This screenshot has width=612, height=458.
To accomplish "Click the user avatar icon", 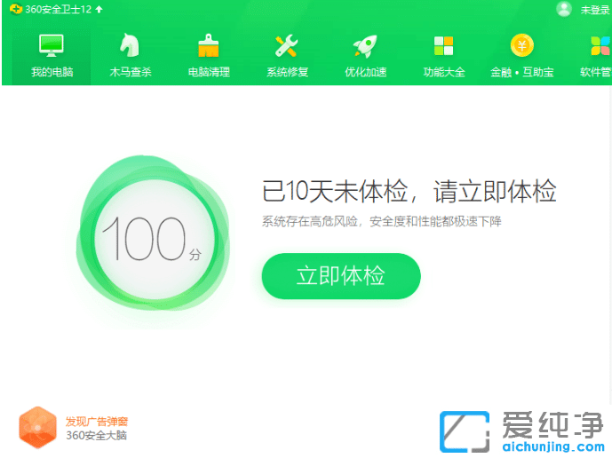I will 564,9.
